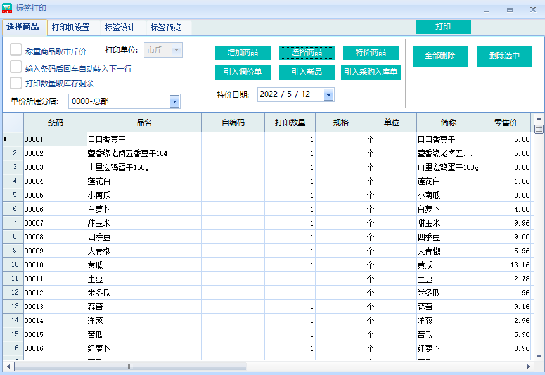Click the horizontal scrollbar right arrow
The width and height of the screenshot is (545, 375).
528,366
